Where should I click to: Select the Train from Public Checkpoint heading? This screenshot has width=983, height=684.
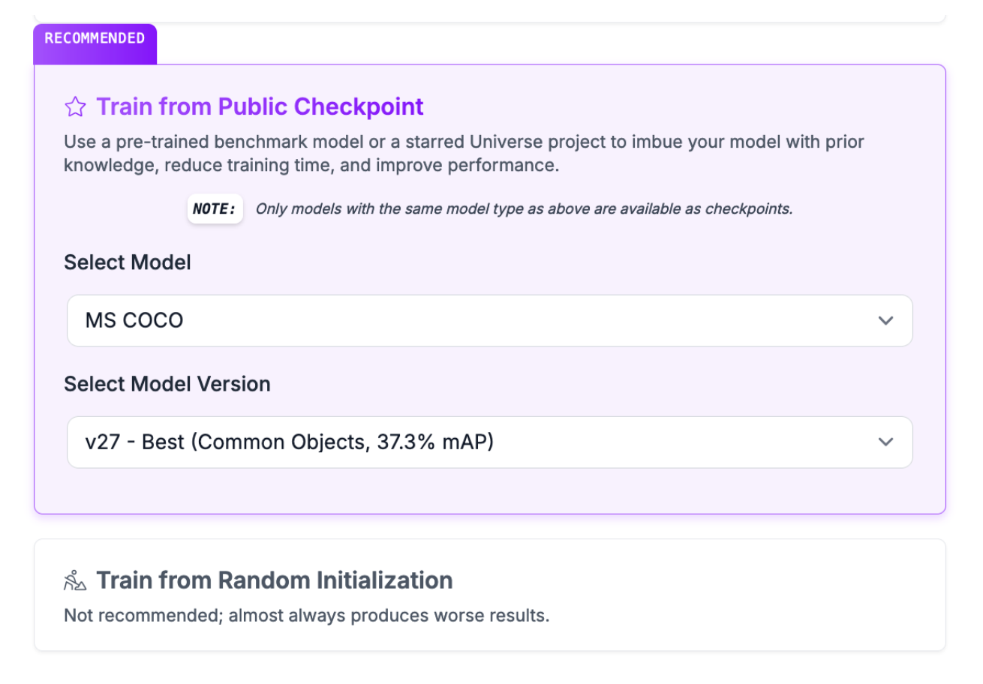point(260,107)
